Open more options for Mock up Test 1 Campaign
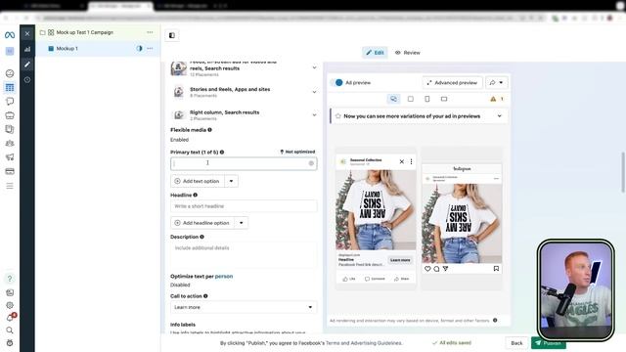The height and width of the screenshot is (352, 626). (150, 32)
